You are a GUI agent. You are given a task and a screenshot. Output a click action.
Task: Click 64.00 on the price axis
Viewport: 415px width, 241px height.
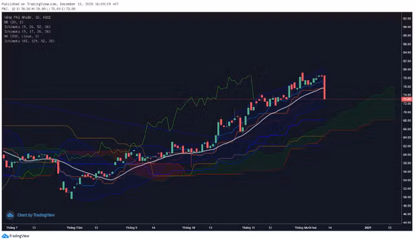pos(407,137)
